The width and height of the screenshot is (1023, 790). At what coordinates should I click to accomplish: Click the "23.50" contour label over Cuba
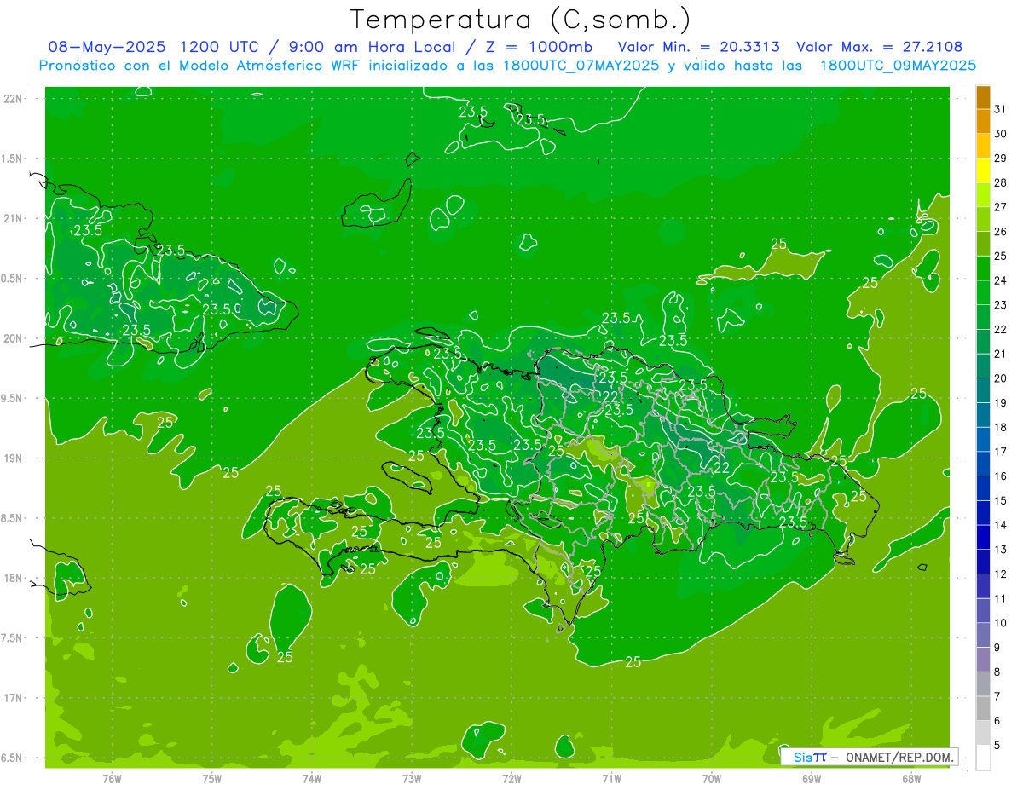click(x=221, y=309)
